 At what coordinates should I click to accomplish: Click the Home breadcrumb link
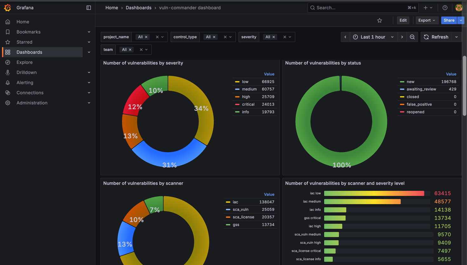coord(112,8)
